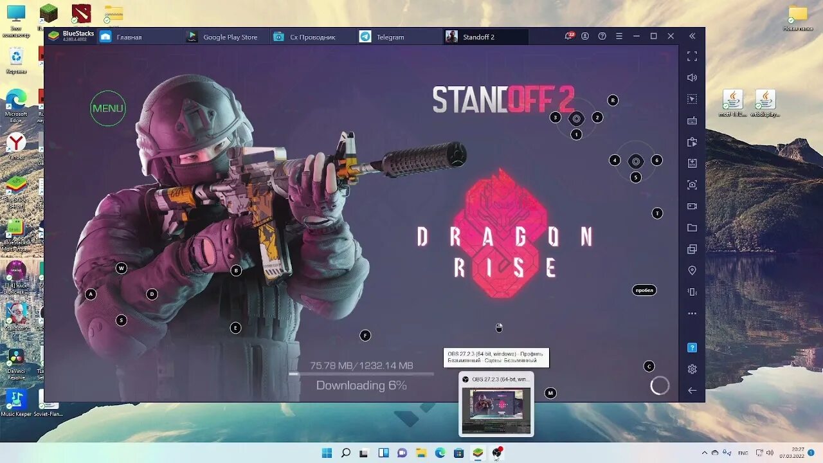The width and height of the screenshot is (823, 463).
Task: Click the cursor lock icon in sidebar
Action: pos(692,99)
